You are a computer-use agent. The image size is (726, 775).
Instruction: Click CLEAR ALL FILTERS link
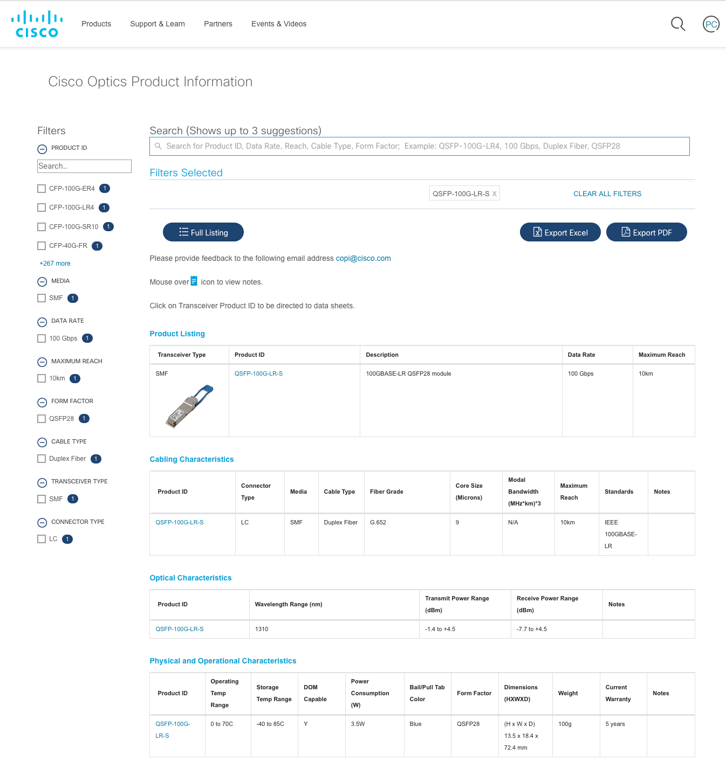607,194
